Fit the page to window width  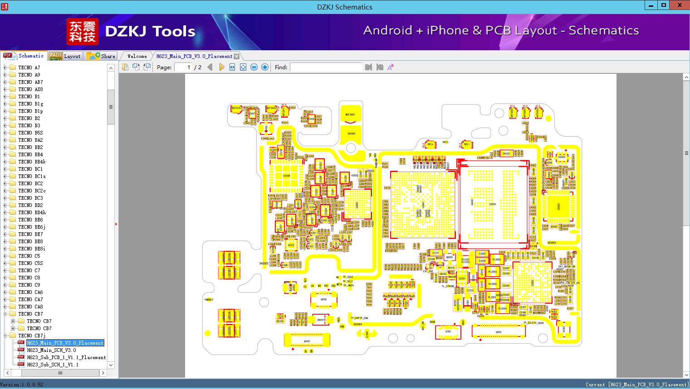[232, 67]
